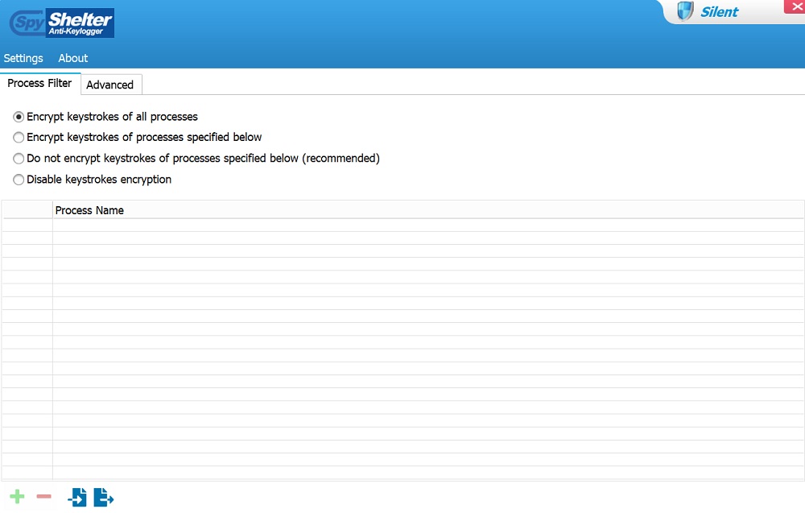Image resolution: width=805 pixels, height=513 pixels.
Task: Activate Silent mode in the title bar
Action: tap(720, 11)
